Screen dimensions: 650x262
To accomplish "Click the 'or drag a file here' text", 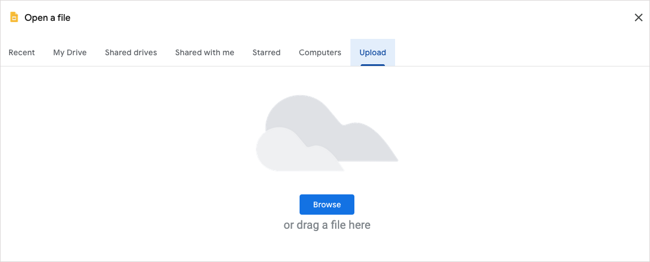I will pyautogui.click(x=327, y=225).
